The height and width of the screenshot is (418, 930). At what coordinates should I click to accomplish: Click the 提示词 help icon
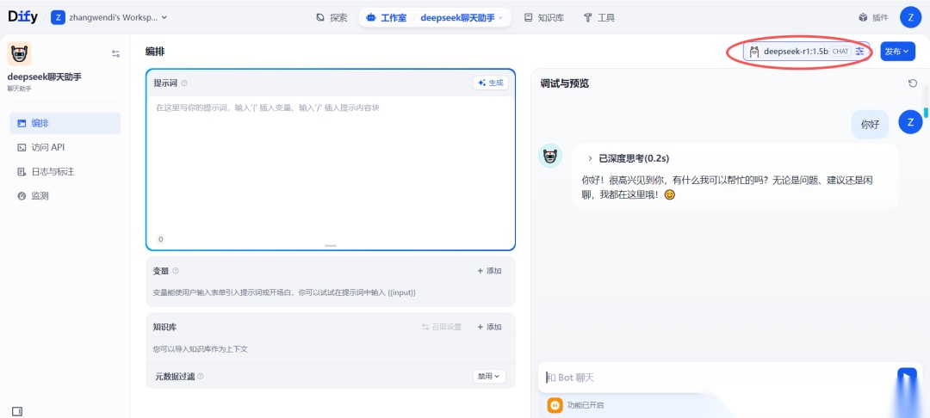pos(184,83)
